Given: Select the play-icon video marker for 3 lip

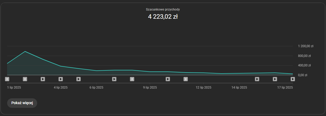Looking at the screenshot, I should coord(43,79).
